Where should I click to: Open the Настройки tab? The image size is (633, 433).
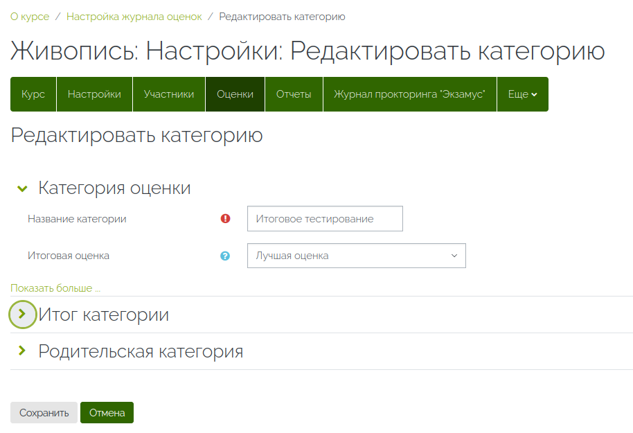pos(94,94)
